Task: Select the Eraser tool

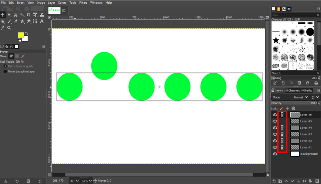Action: 16,21
